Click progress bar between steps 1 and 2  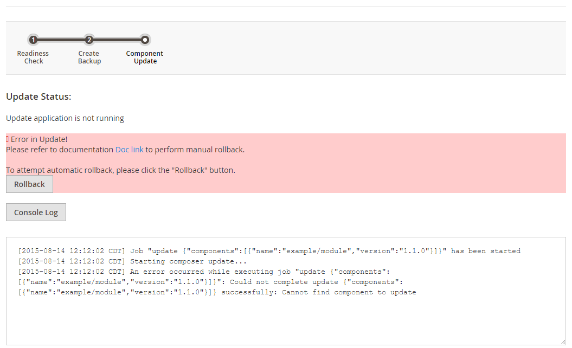pos(61,40)
